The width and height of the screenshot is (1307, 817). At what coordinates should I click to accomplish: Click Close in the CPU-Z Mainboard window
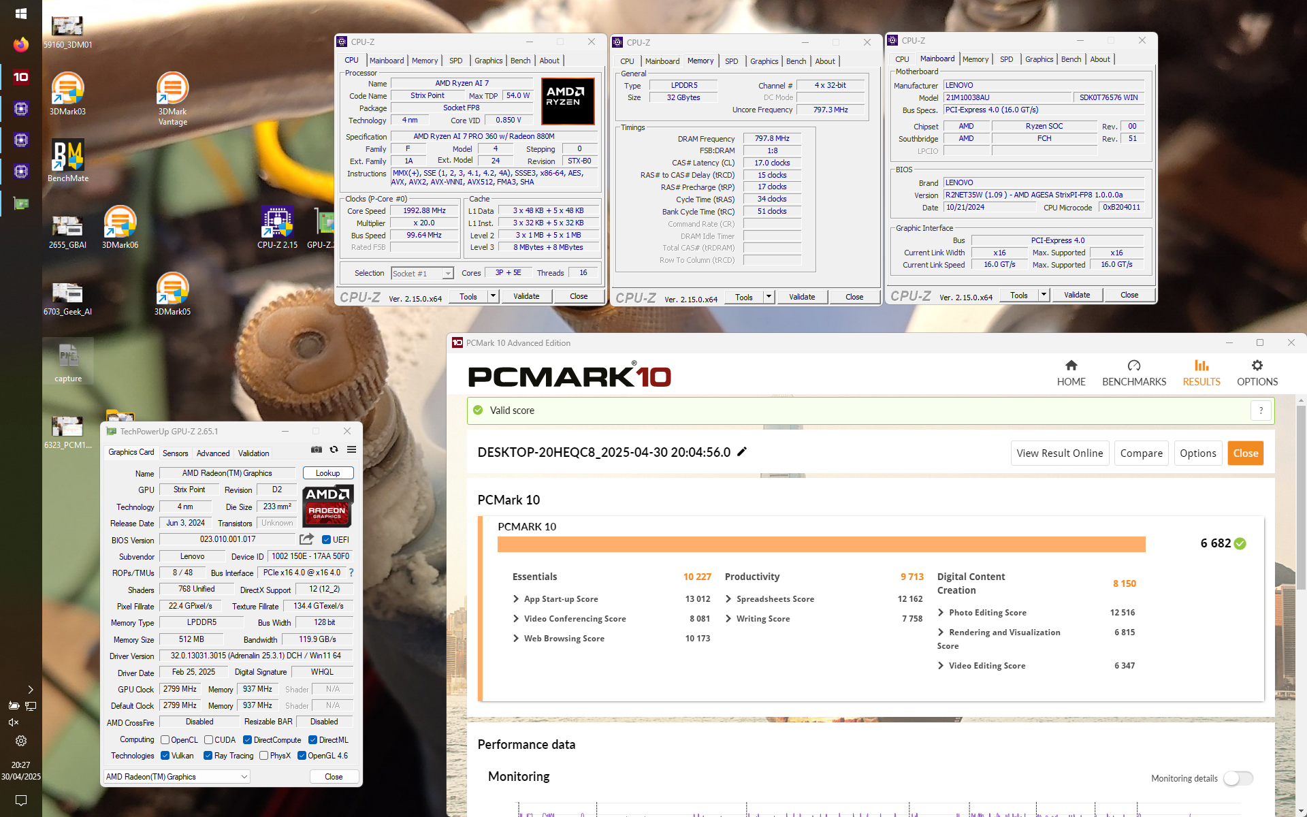point(1129,295)
